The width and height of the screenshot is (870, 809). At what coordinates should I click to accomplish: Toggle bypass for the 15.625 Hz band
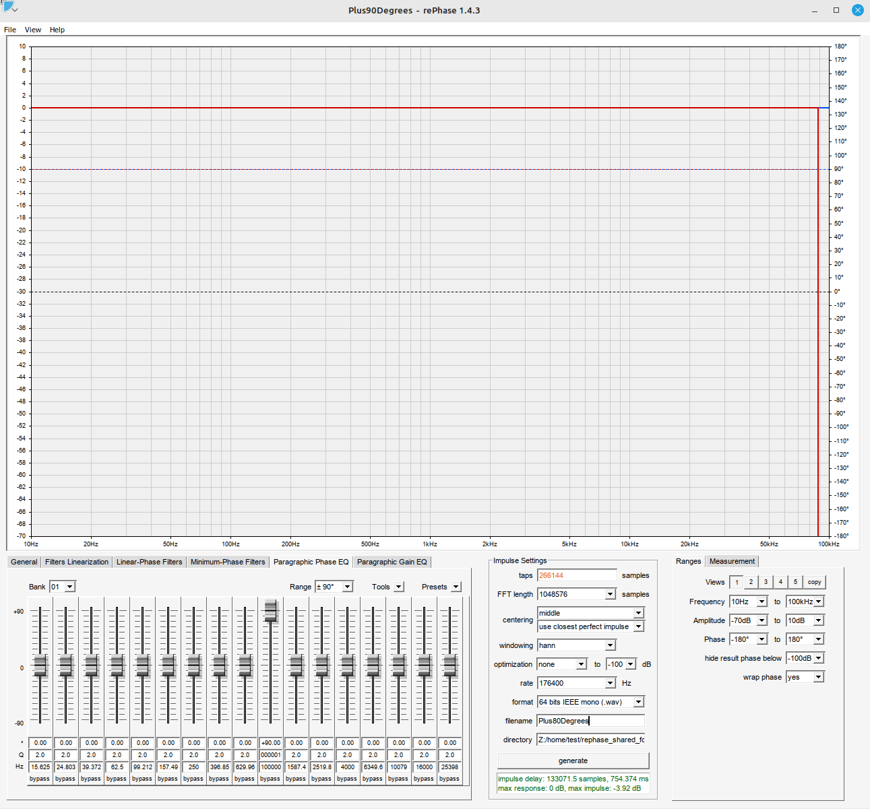click(40, 779)
